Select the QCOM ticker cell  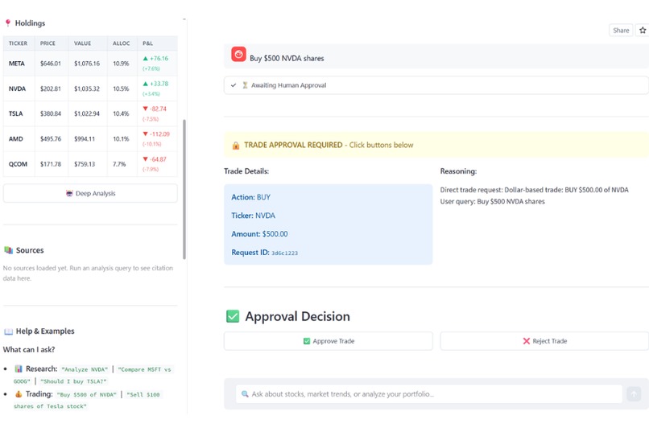[x=18, y=164]
